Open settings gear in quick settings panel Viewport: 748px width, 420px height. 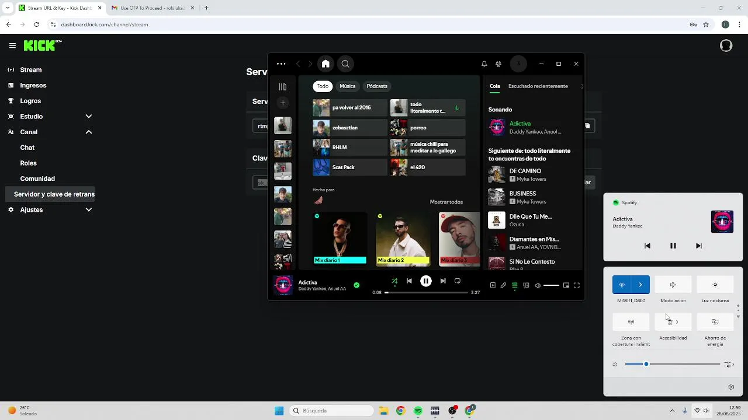[731, 387]
